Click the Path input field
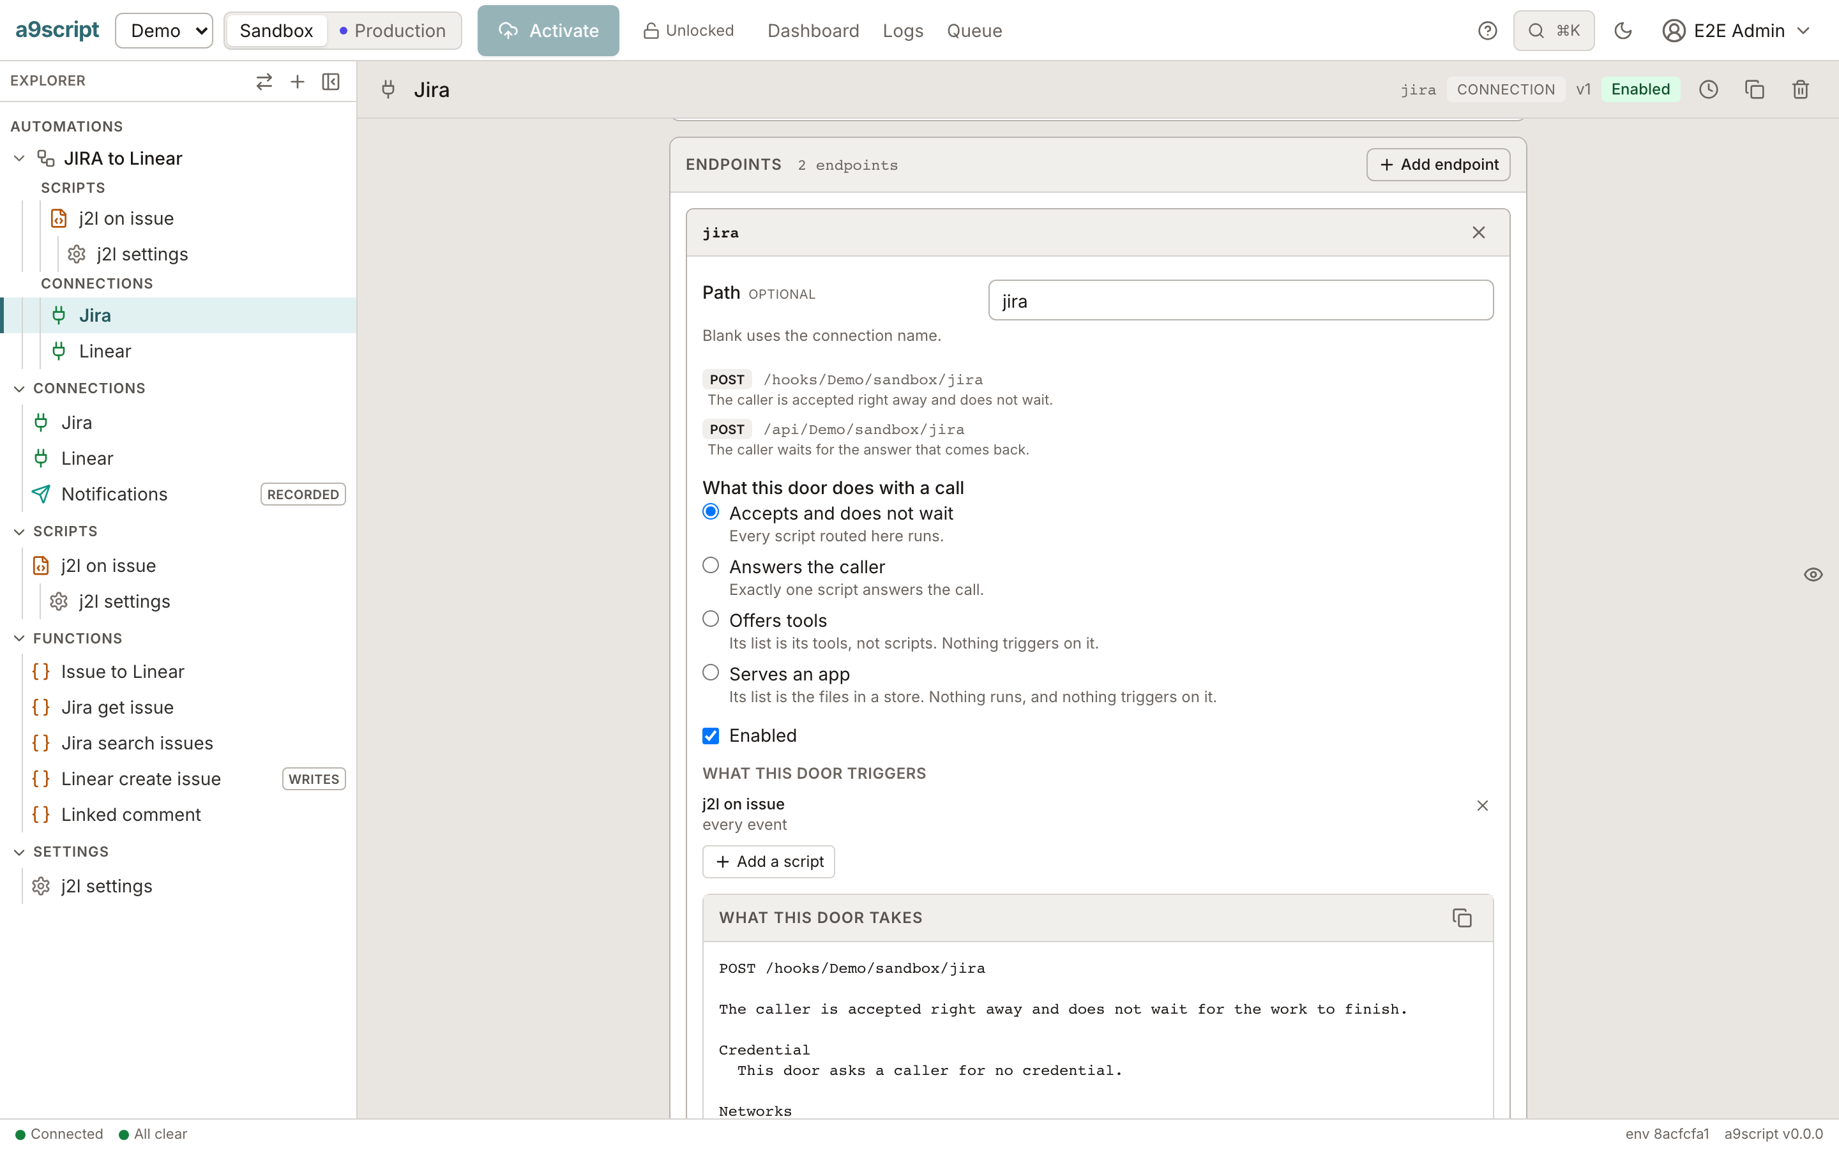The height and width of the screenshot is (1149, 1839). 1240,300
